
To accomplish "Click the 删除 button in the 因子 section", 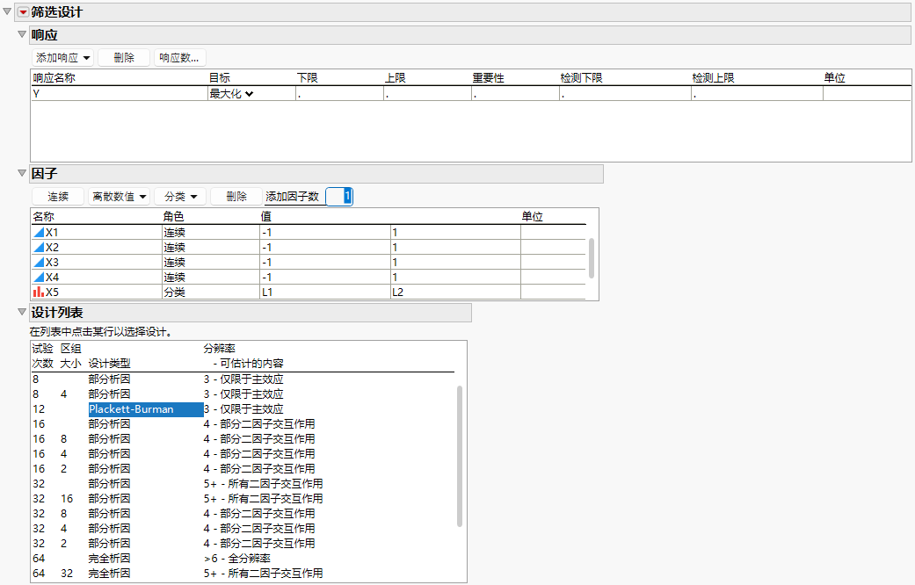I will 236,197.
